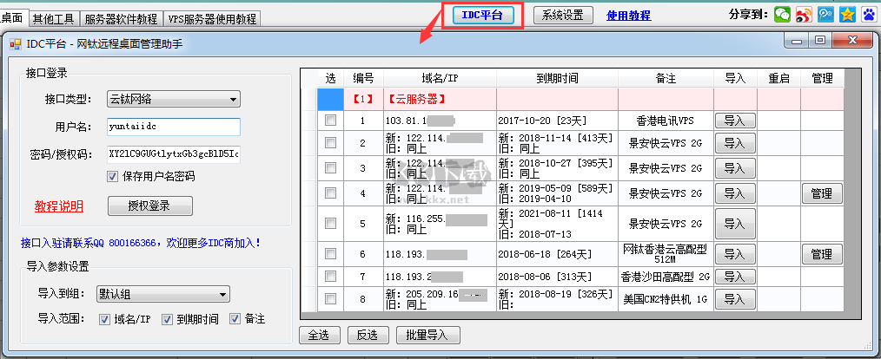The height and width of the screenshot is (359, 881).
Task: Check the row 6 checkbox
Action: (x=330, y=254)
